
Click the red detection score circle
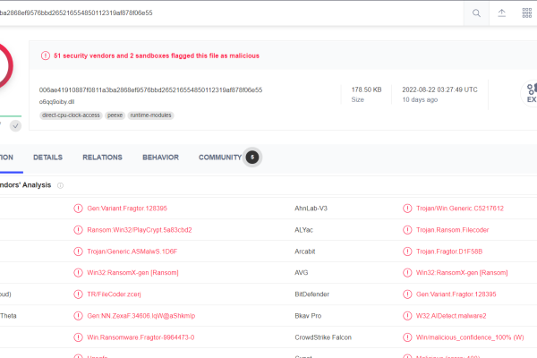tap(5, 67)
